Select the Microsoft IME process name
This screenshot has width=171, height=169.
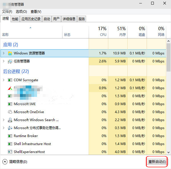pos(25,104)
